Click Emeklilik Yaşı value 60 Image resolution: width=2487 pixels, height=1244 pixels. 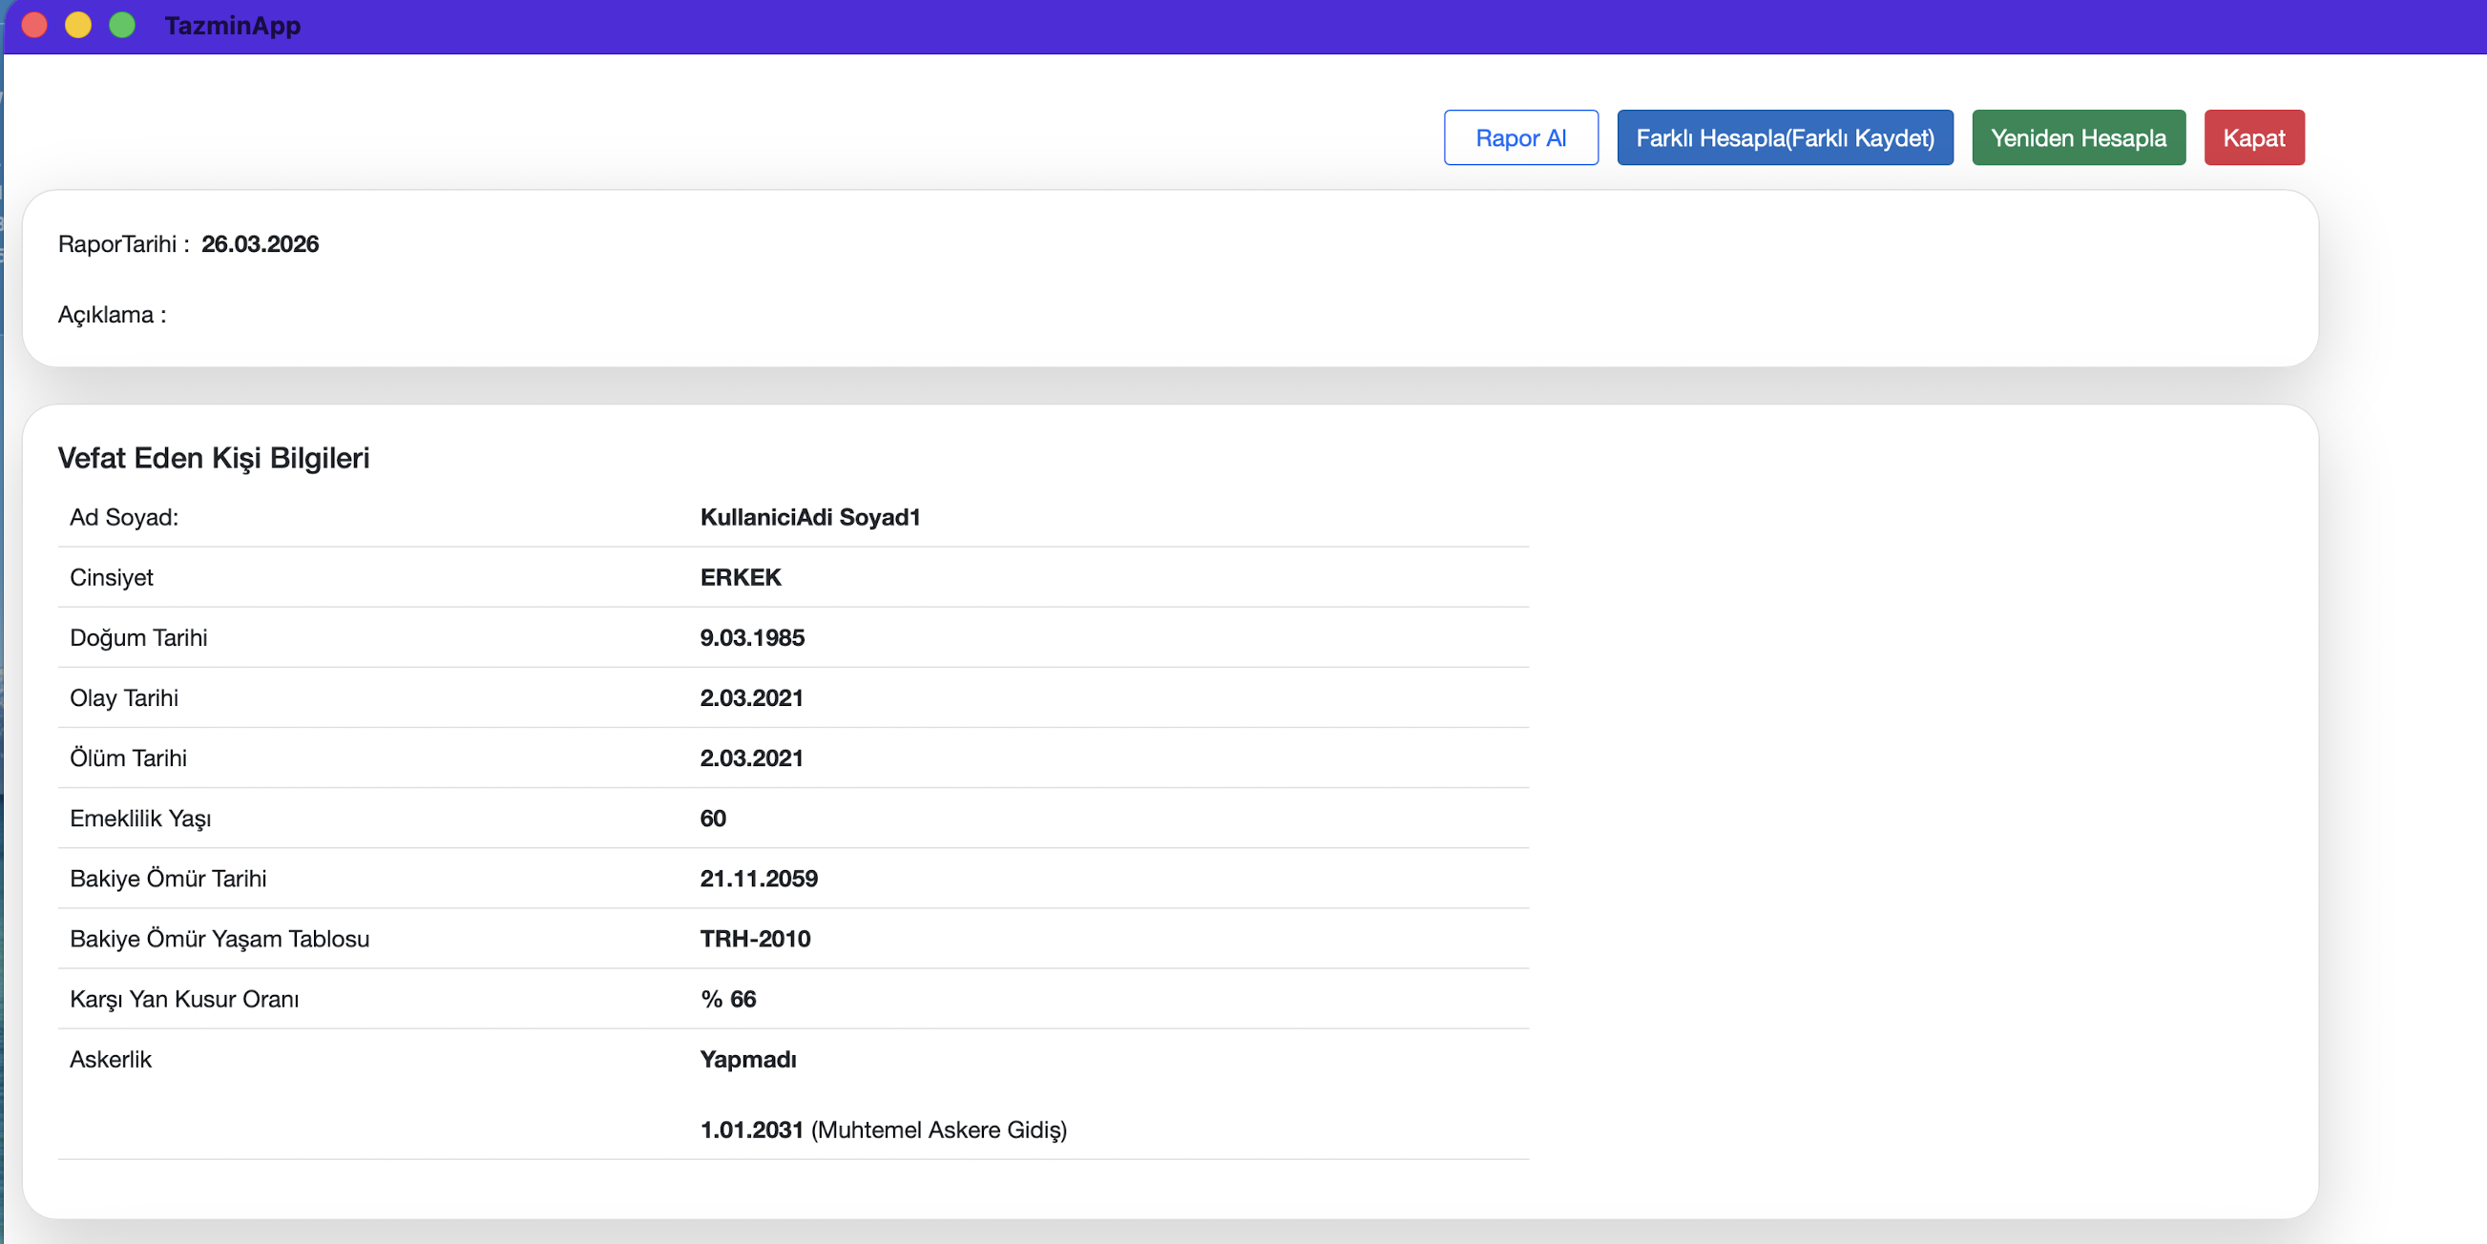[x=713, y=819]
